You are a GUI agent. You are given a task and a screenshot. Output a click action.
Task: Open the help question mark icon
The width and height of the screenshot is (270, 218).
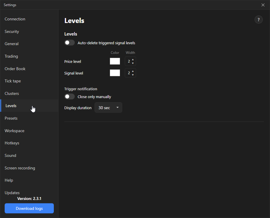coord(258,20)
